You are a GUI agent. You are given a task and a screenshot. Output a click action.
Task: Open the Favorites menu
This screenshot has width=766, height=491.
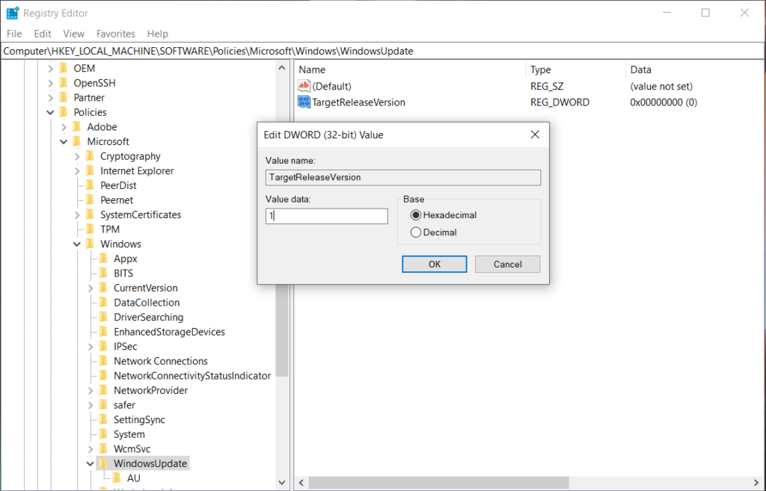tap(115, 34)
